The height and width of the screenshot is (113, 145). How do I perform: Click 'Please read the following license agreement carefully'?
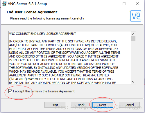click(x=47, y=18)
